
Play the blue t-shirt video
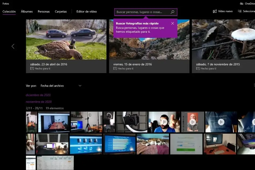[221, 122]
